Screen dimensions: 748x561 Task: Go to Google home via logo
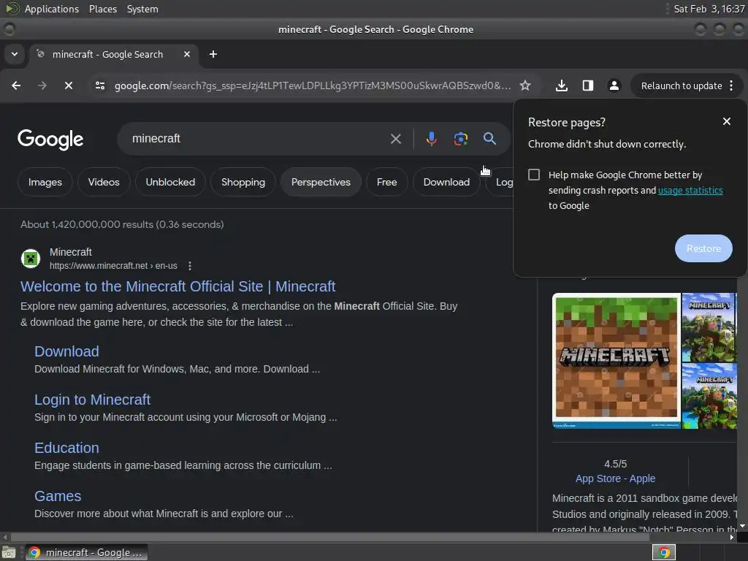pyautogui.click(x=50, y=140)
